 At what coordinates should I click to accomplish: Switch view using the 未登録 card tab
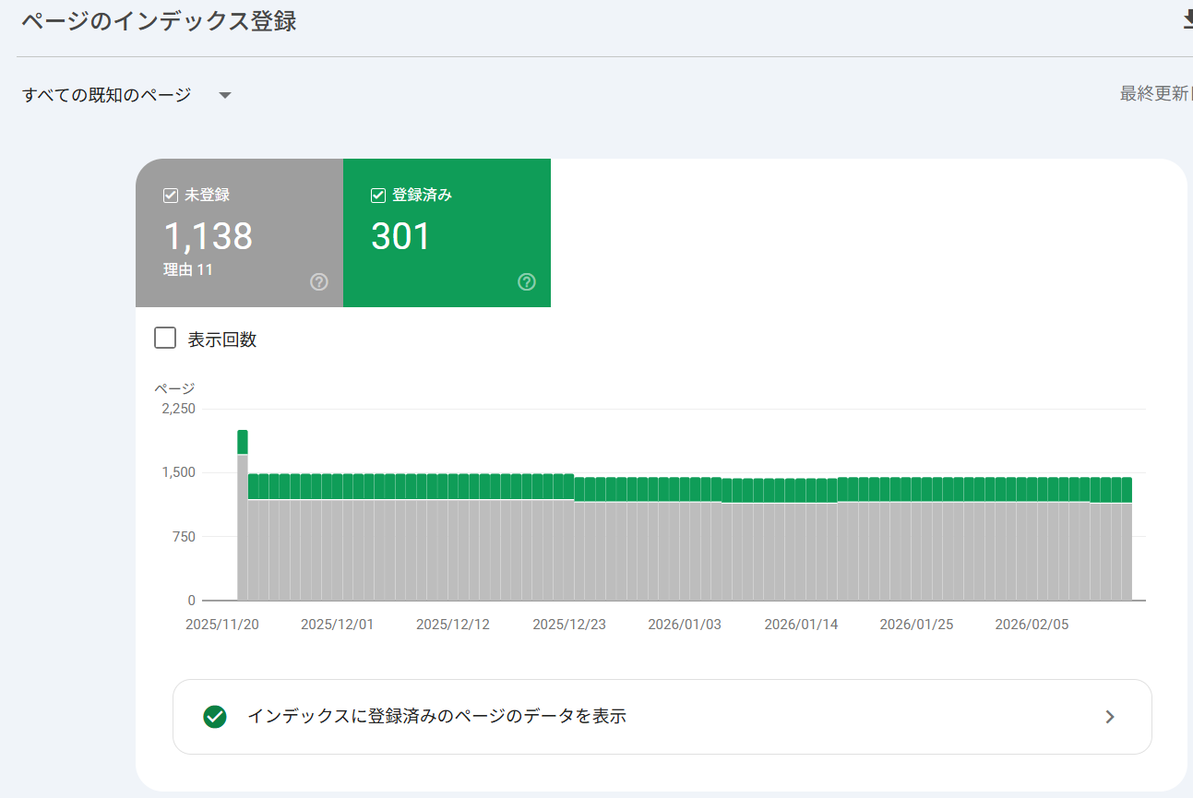(x=239, y=232)
